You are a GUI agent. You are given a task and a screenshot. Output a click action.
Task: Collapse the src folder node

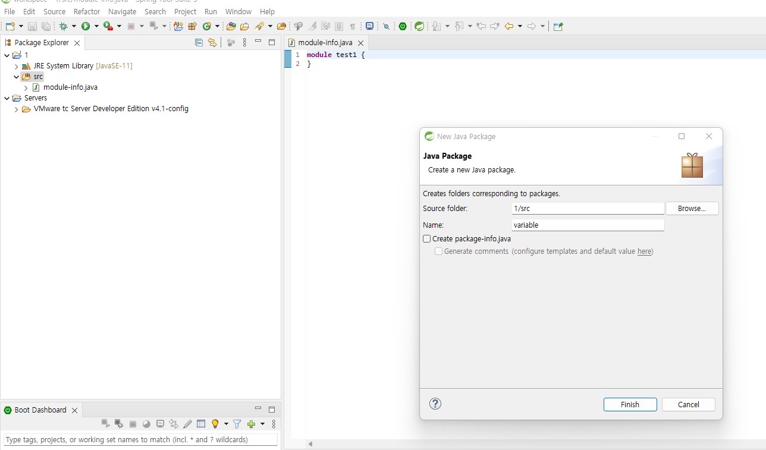click(17, 77)
